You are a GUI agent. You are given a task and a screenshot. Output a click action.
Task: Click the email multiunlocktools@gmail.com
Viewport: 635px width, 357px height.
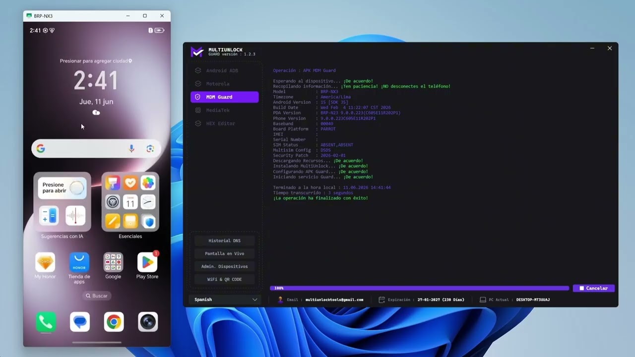pyautogui.click(x=334, y=299)
